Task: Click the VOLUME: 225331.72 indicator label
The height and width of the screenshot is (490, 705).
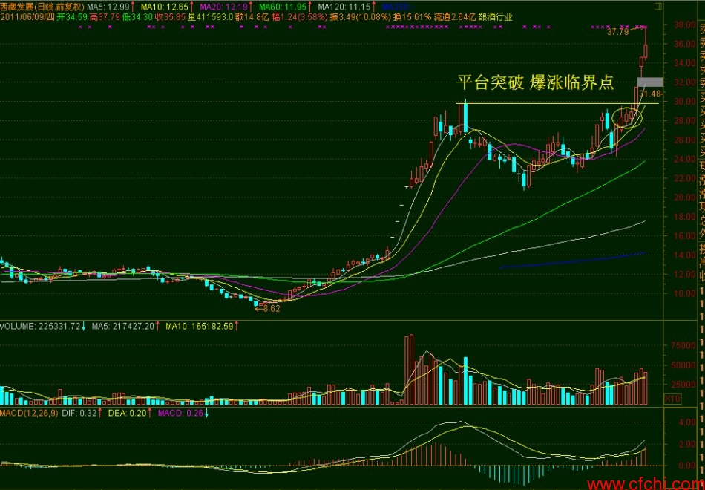Action: [40, 326]
